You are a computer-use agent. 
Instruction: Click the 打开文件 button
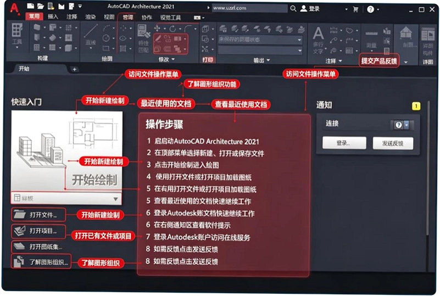(38, 215)
